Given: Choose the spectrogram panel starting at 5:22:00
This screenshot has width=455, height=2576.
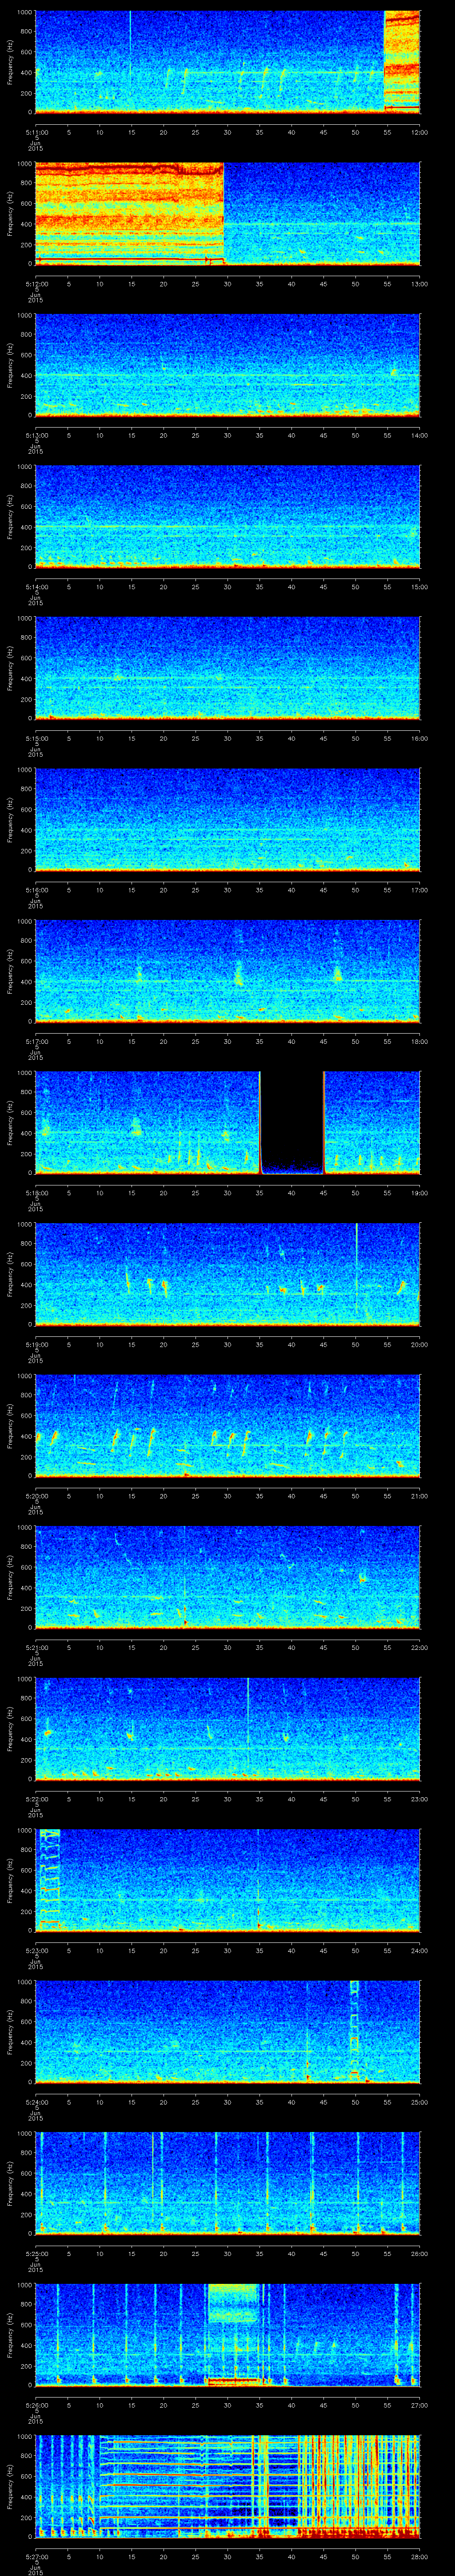Looking at the screenshot, I should pyautogui.click(x=227, y=1728).
